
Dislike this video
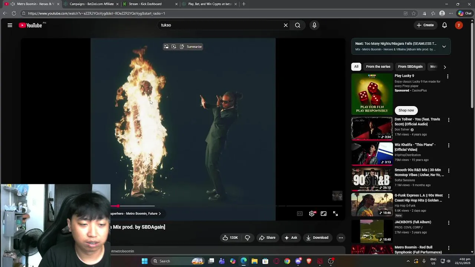248,238
